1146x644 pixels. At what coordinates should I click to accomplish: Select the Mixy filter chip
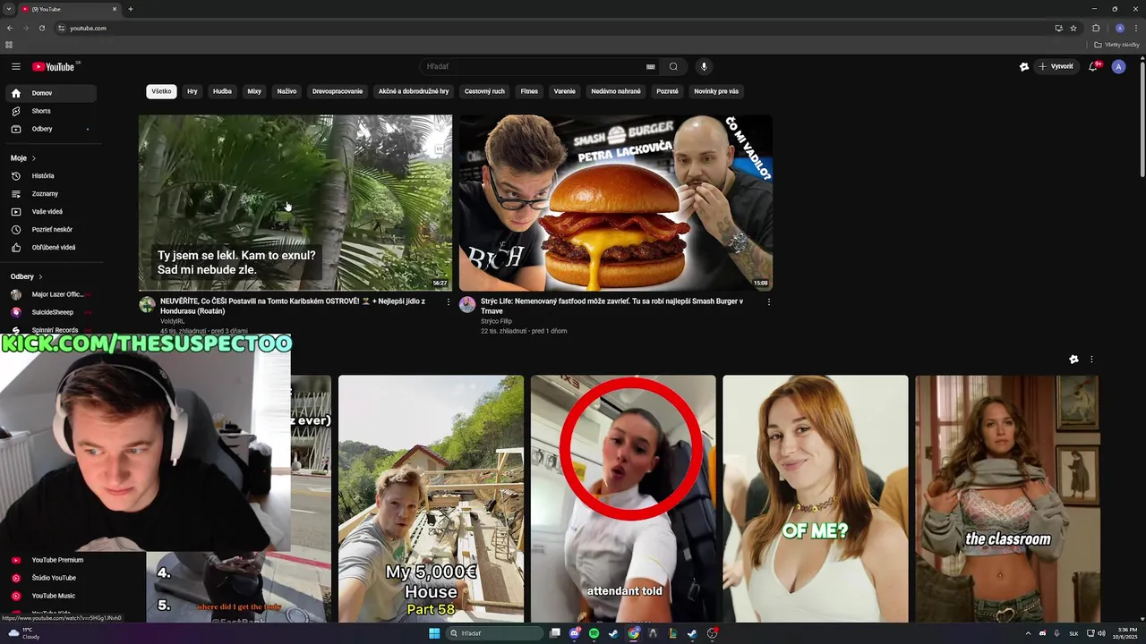pos(254,91)
